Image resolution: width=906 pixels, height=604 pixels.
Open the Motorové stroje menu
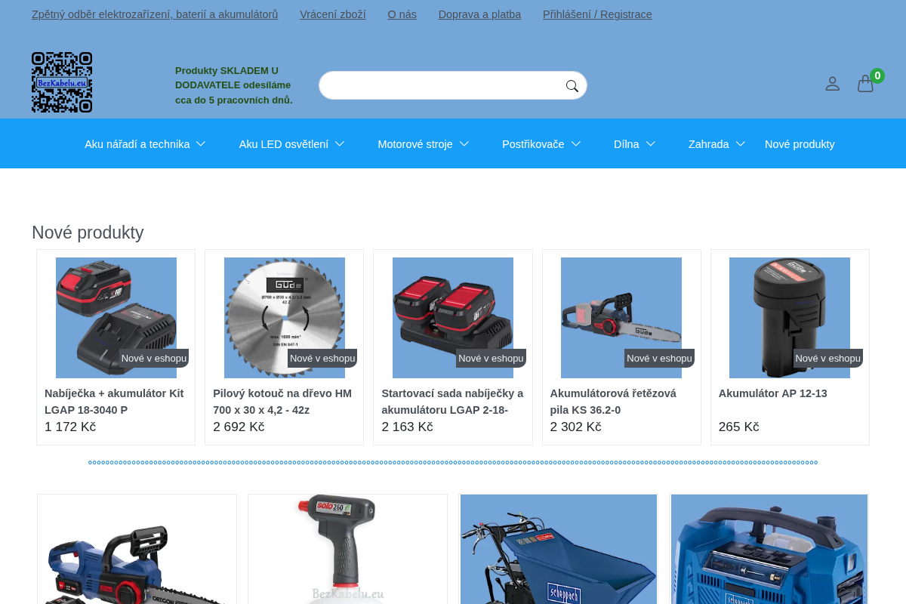[x=415, y=144]
